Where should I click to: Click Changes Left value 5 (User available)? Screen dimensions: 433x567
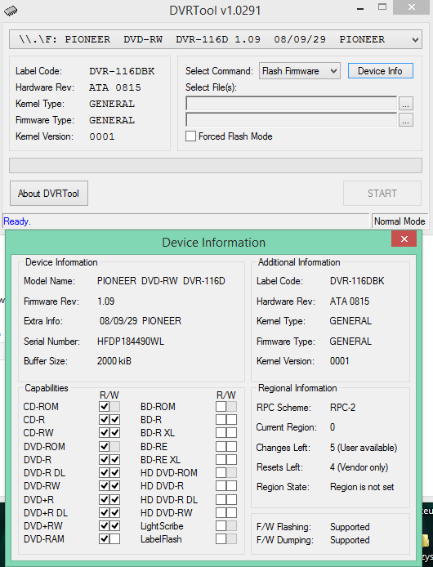pos(364,448)
